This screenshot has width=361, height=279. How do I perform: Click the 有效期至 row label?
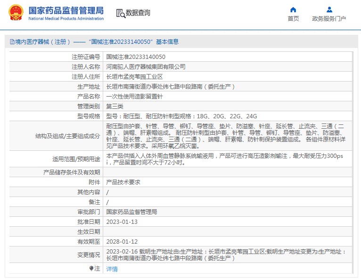pos(89,242)
